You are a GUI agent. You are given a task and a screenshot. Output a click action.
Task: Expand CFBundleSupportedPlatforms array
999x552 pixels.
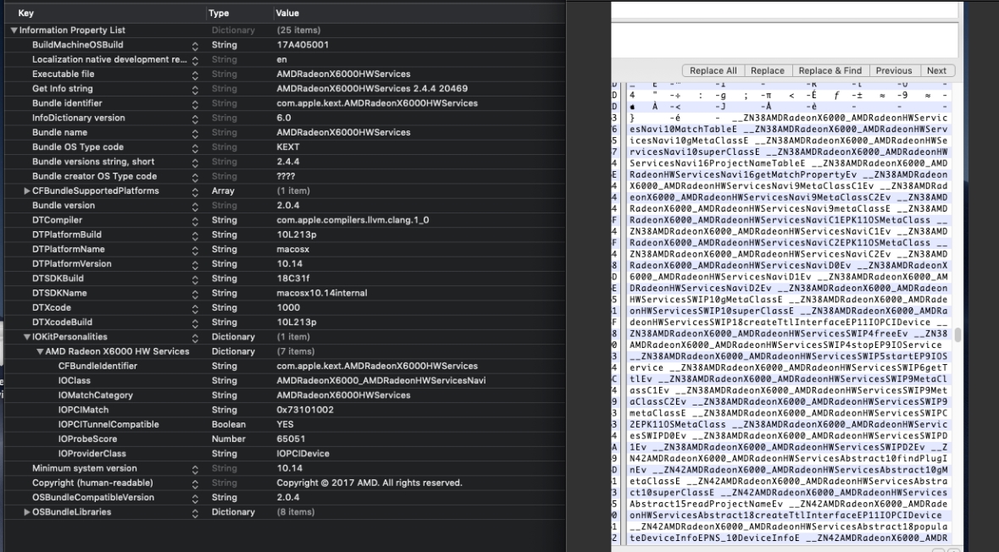[27, 191]
